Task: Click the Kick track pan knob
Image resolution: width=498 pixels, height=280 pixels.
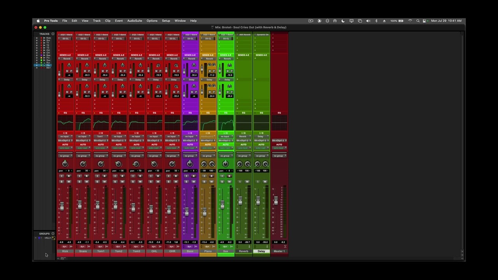Action: (65, 164)
